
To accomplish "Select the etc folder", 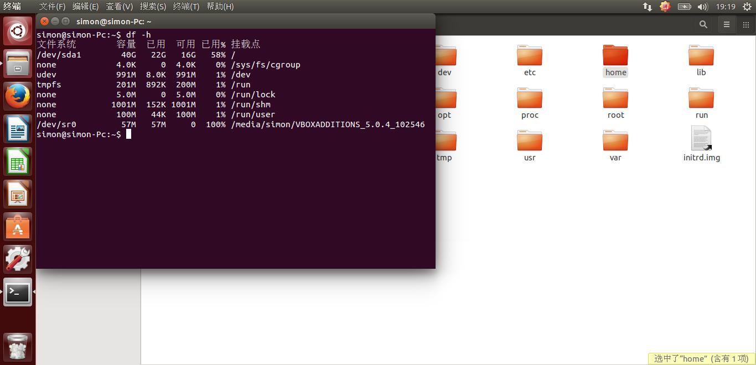I will coord(530,60).
